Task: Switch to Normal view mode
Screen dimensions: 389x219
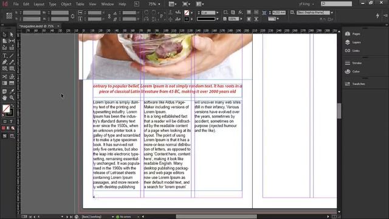Action: (5, 136)
